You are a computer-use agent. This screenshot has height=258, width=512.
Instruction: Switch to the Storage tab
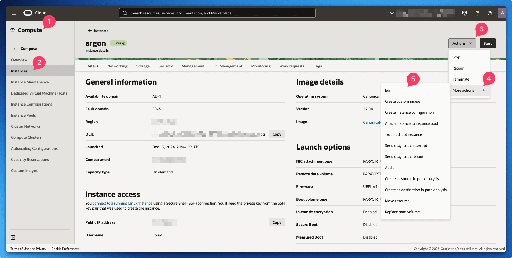click(x=143, y=66)
